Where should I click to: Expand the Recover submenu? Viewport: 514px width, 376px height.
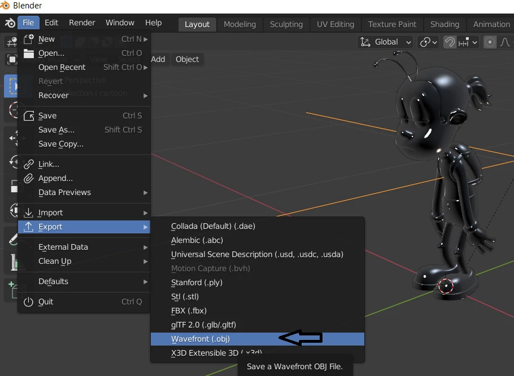click(x=84, y=95)
